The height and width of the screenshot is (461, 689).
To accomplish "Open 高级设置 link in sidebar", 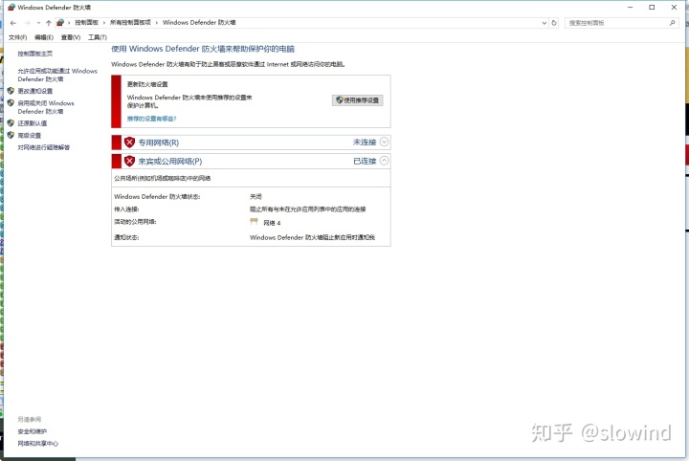I will pos(29,135).
